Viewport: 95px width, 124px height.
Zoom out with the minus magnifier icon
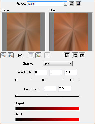click(3, 55)
